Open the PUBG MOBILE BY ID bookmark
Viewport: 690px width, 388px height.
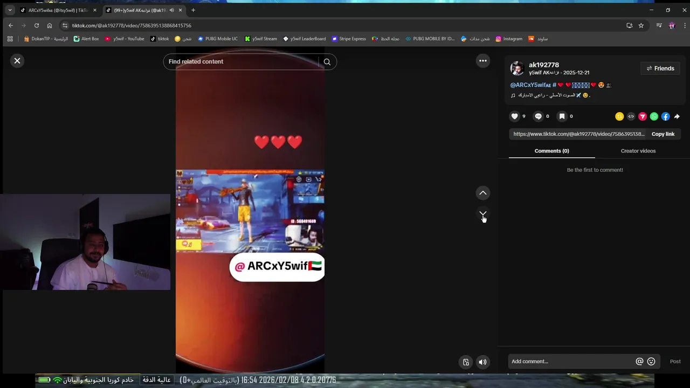click(430, 39)
